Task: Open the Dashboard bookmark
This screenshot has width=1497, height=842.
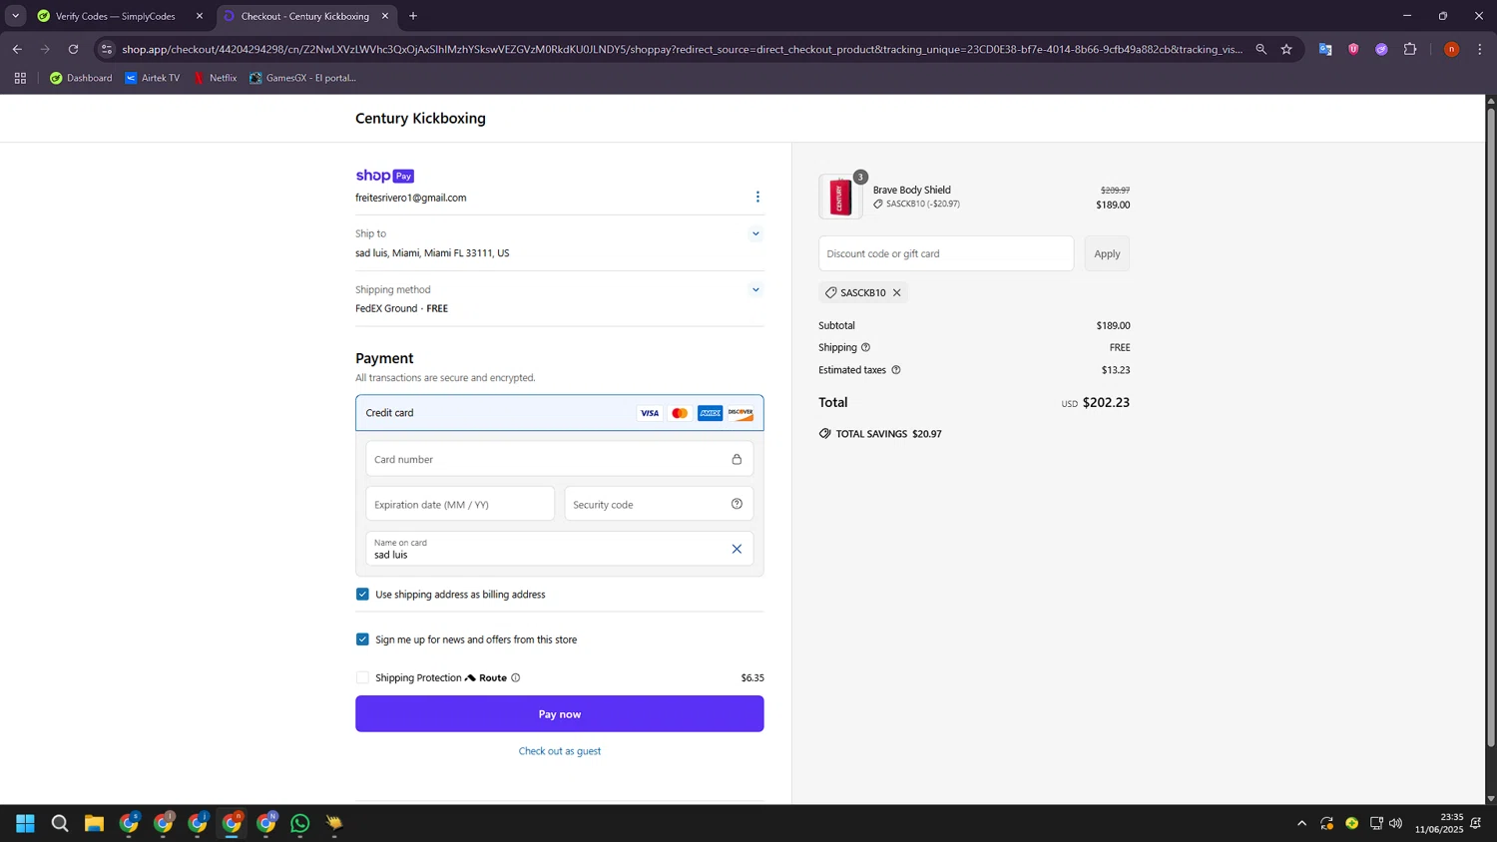Action: coord(81,78)
